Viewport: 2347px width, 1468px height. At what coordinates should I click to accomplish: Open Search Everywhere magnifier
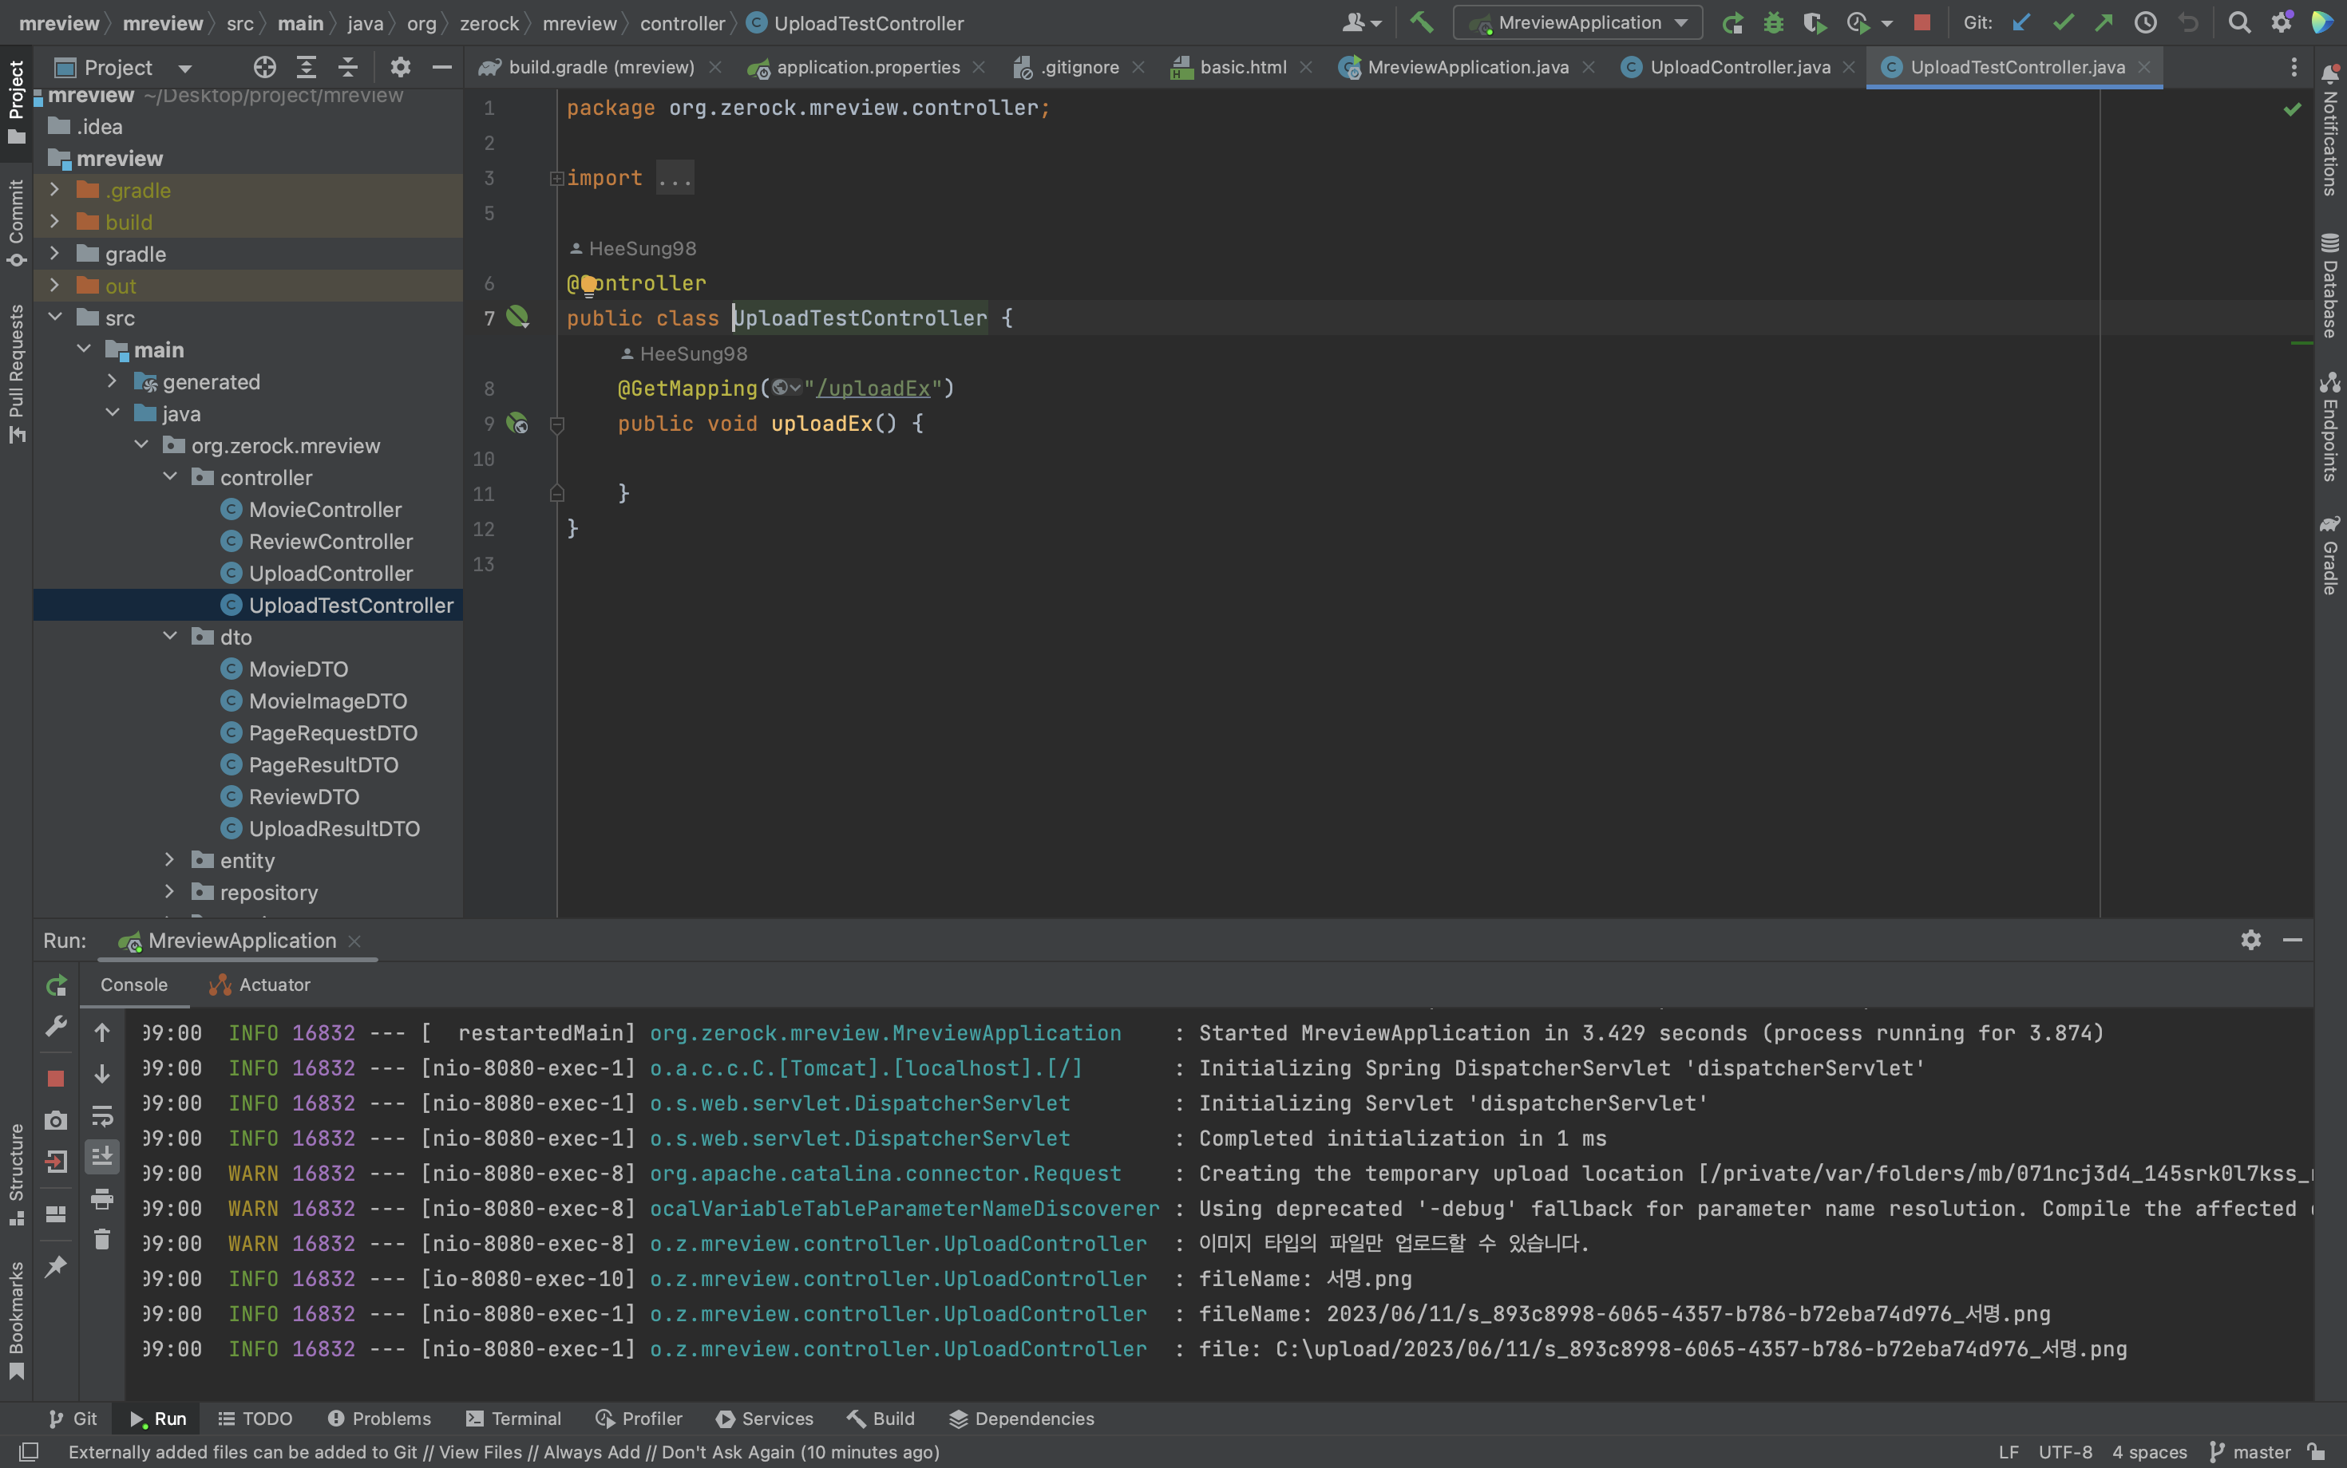tap(2239, 23)
